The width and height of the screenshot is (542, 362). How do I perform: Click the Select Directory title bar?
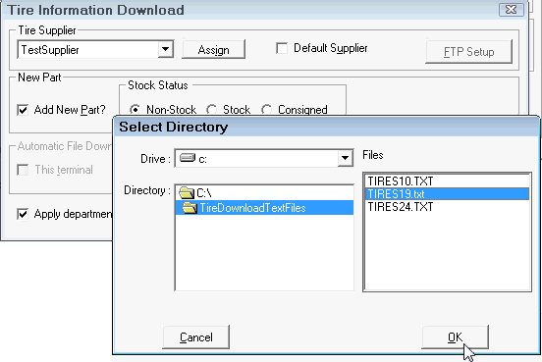pos(326,127)
